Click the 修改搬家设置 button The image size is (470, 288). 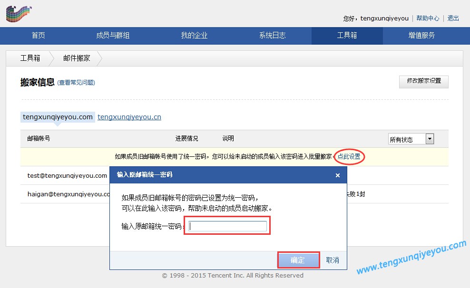pyautogui.click(x=424, y=82)
